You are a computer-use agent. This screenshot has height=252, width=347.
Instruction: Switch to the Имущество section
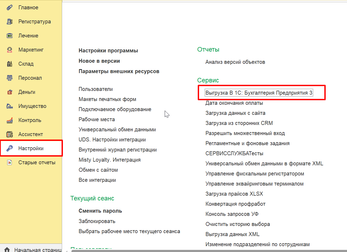(x=32, y=106)
